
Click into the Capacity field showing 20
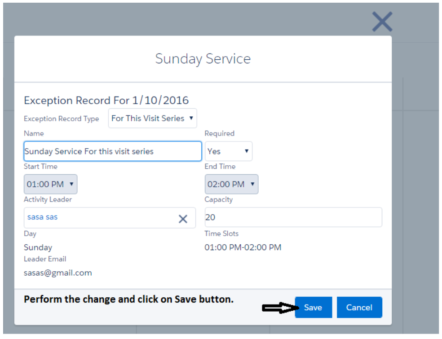(293, 217)
